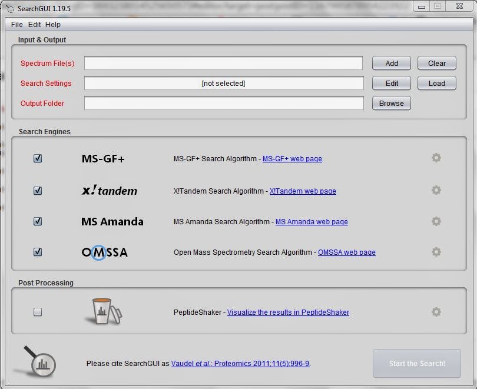
Task: Click the MS Amanda logo
Action: coord(111,221)
